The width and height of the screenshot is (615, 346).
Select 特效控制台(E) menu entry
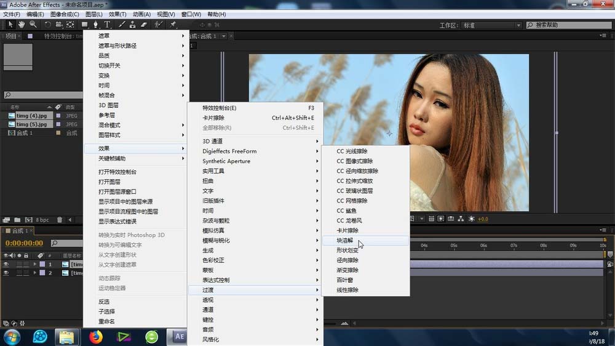coord(255,108)
